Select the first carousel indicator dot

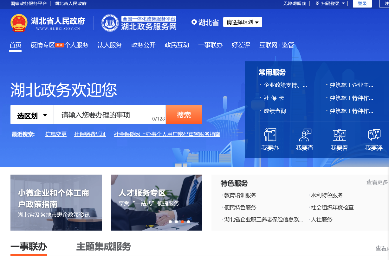[170, 222]
